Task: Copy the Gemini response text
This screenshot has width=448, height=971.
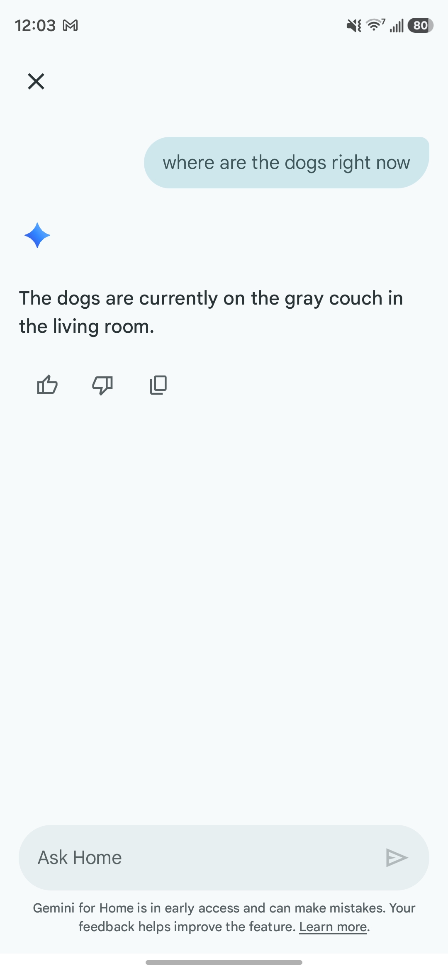Action: point(158,385)
